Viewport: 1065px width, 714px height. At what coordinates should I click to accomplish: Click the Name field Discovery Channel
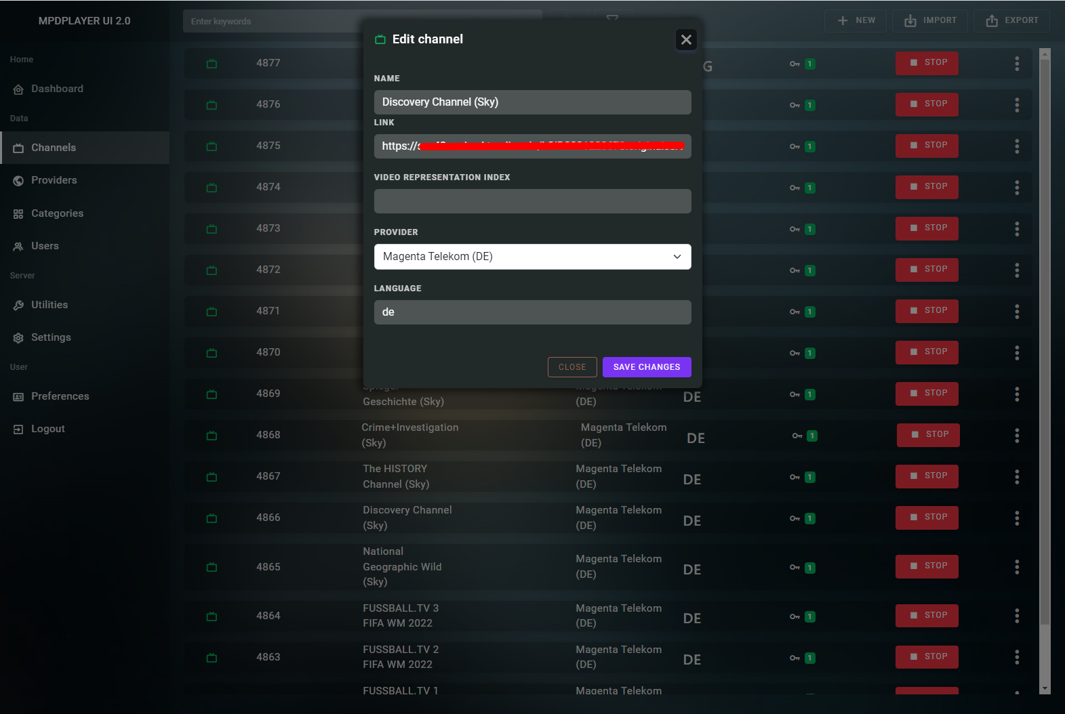click(x=532, y=102)
